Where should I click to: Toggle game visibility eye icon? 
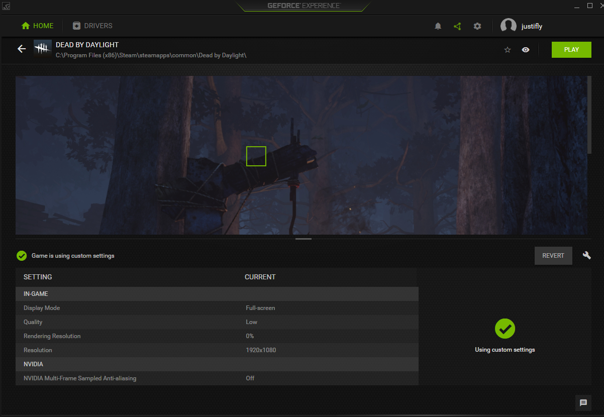tap(526, 50)
